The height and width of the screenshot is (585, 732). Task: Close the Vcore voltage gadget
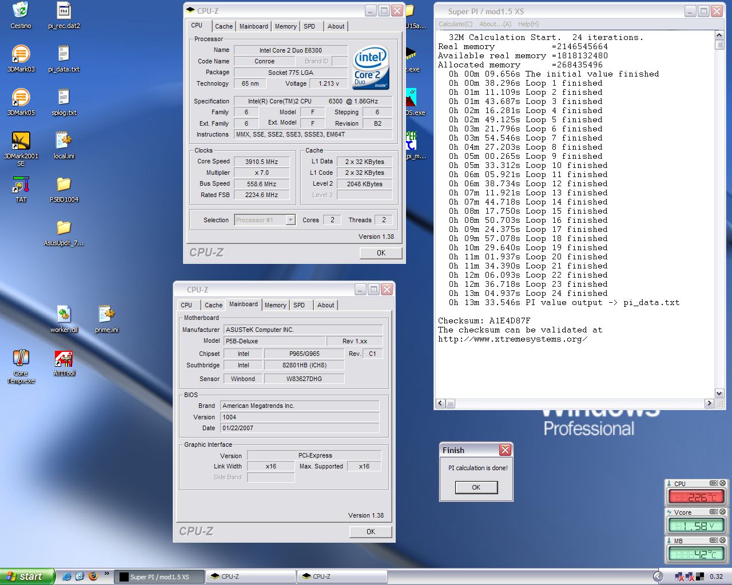click(722, 512)
